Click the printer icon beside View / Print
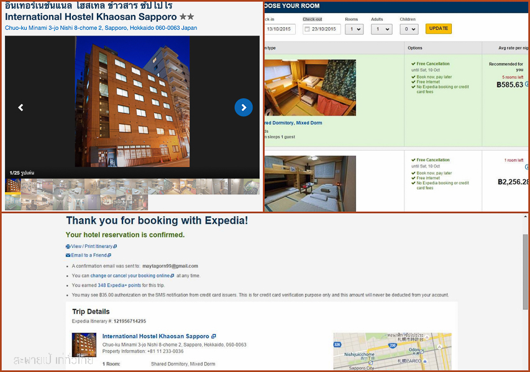 point(68,247)
